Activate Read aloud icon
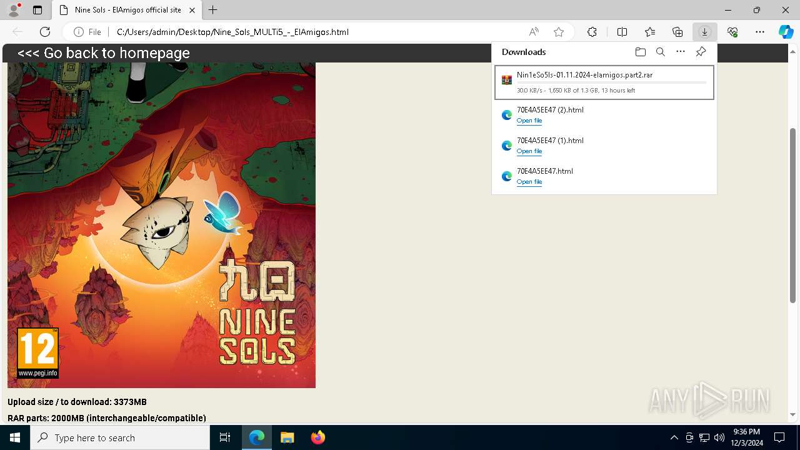800x450 pixels. 534,32
